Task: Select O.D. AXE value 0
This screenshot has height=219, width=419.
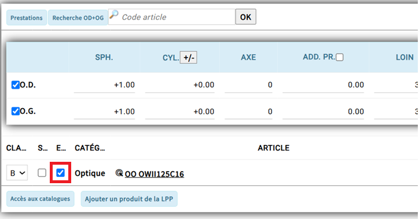Action: click(x=248, y=85)
